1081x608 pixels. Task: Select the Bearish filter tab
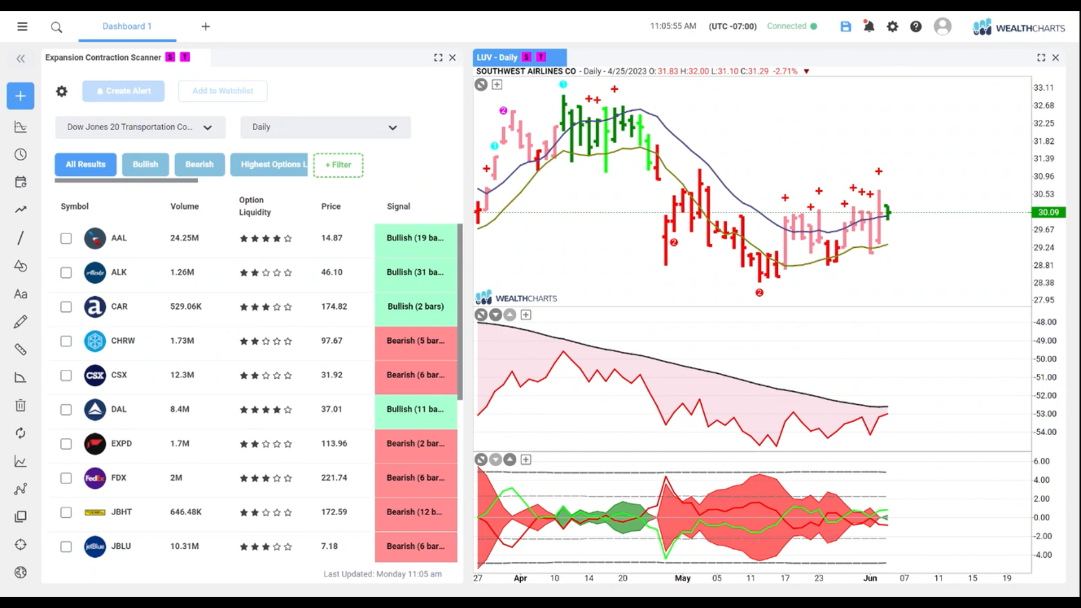coord(199,164)
